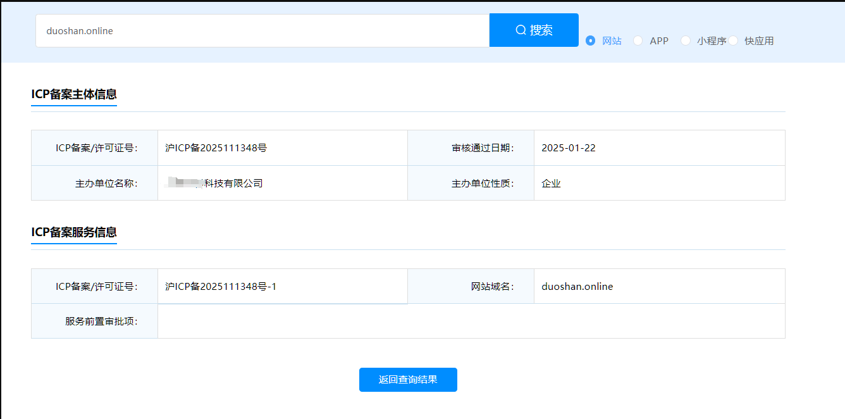The image size is (845, 419).
Task: Click the 服务前置审批项 label cell
Action: click(95, 322)
